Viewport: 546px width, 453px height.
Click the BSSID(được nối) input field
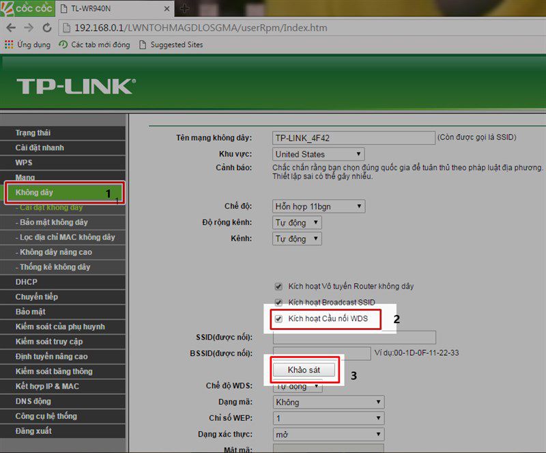pyautogui.click(x=321, y=354)
